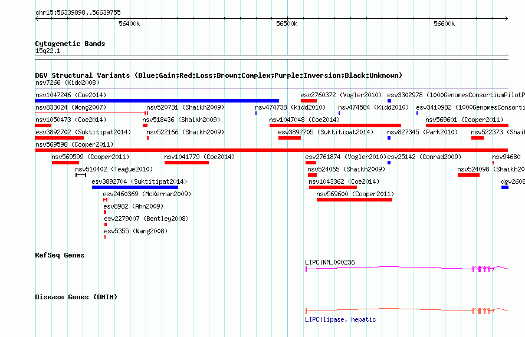Select nsv518436 (Shaikh2009) red marker
Image resolution: width=525 pixels, height=337 pixels.
click(x=145, y=125)
